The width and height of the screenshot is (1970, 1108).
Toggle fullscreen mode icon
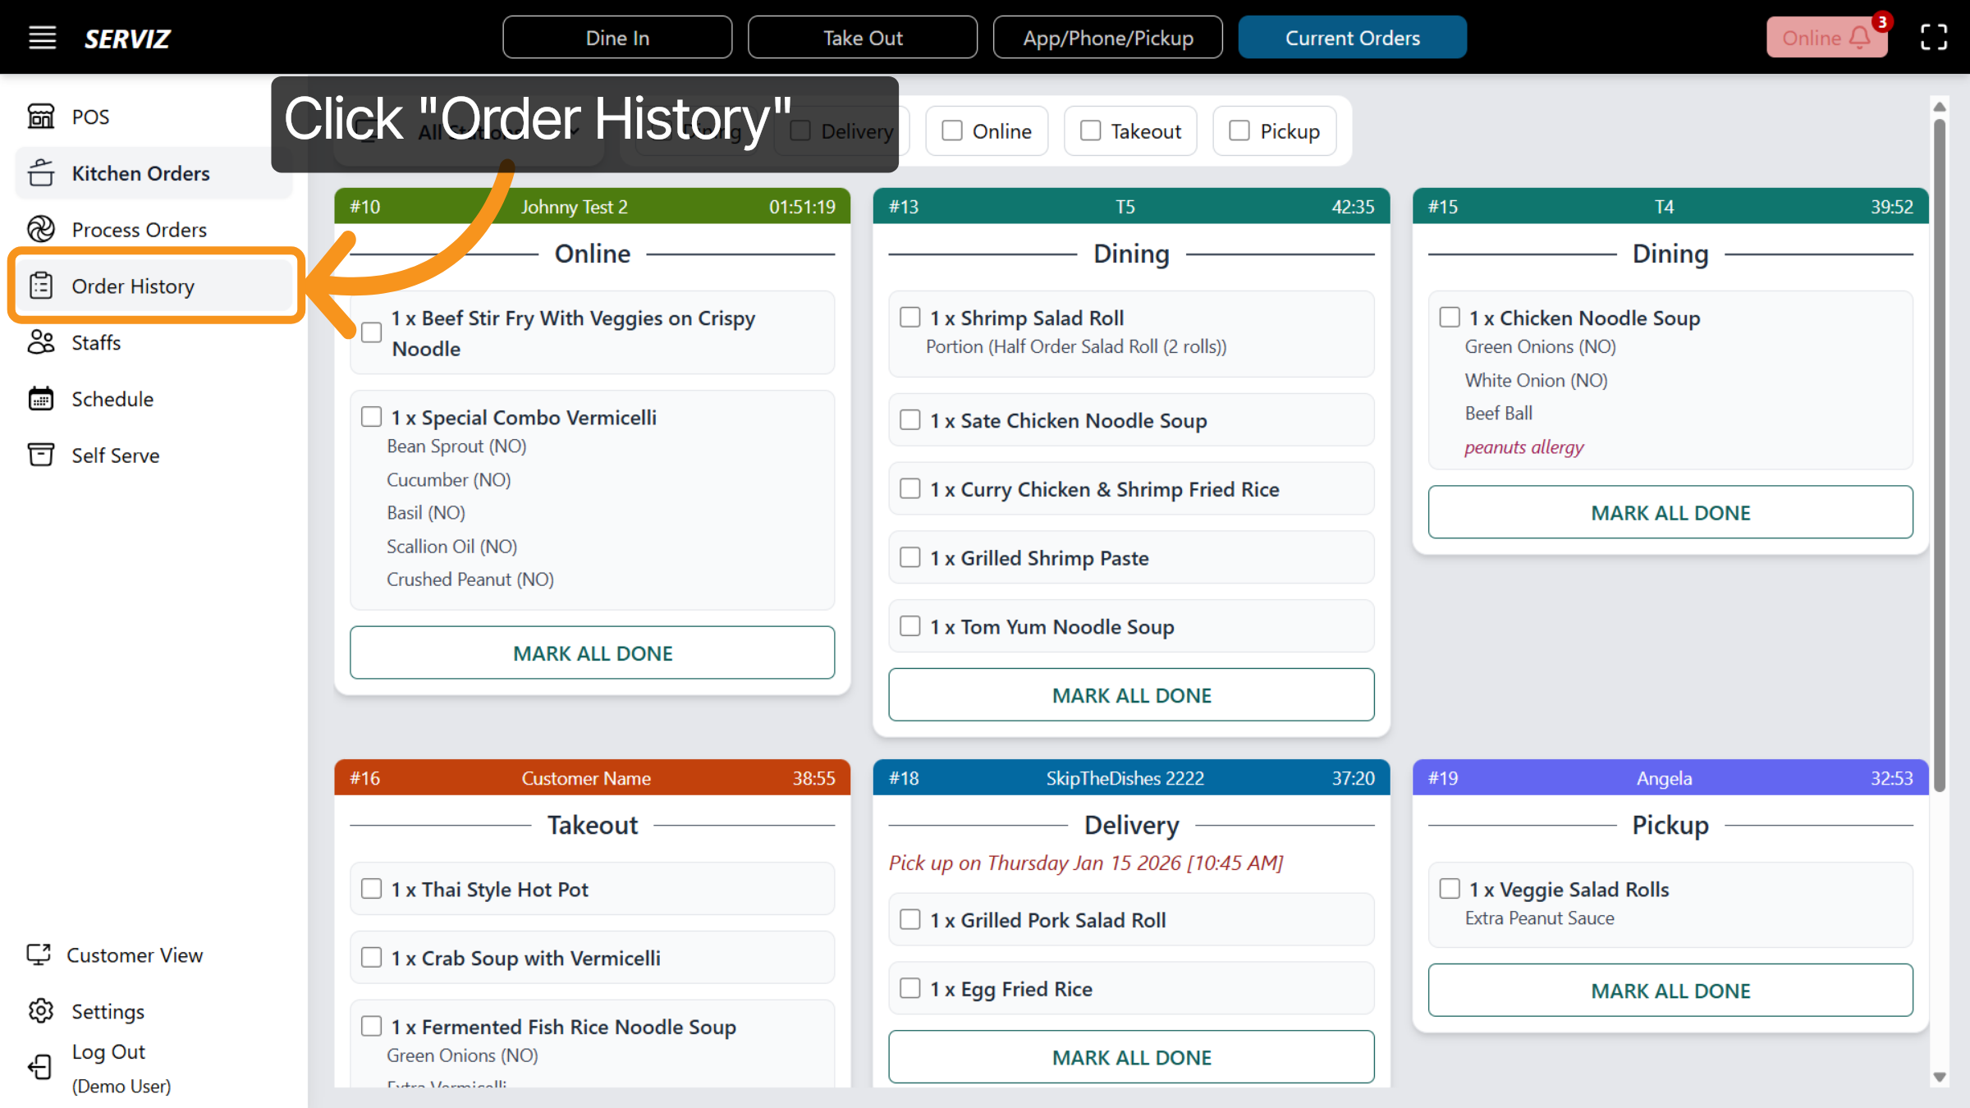tap(1934, 37)
